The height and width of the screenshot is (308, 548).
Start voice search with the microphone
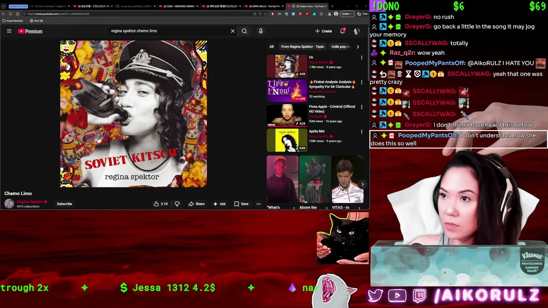(x=261, y=31)
